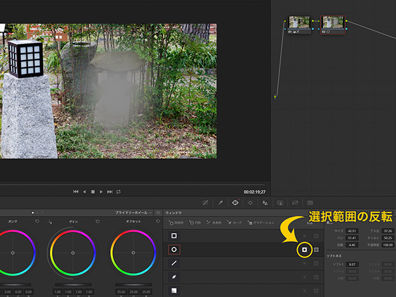The height and width of the screenshot is (297, 396).
Task: Add a 四角形 window preset
Action: (177, 223)
